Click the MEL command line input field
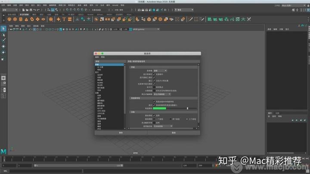Viewport: 310px width, 174px height. click(x=46, y=171)
